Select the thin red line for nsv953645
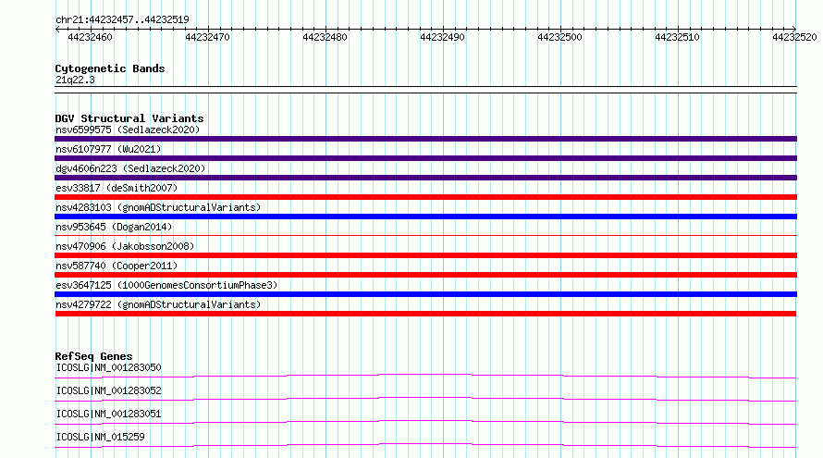 pos(425,235)
